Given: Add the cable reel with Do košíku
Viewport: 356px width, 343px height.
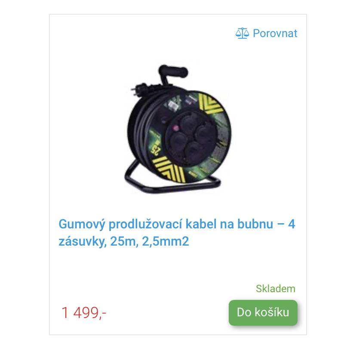Looking at the screenshot, I should pyautogui.click(x=263, y=312).
